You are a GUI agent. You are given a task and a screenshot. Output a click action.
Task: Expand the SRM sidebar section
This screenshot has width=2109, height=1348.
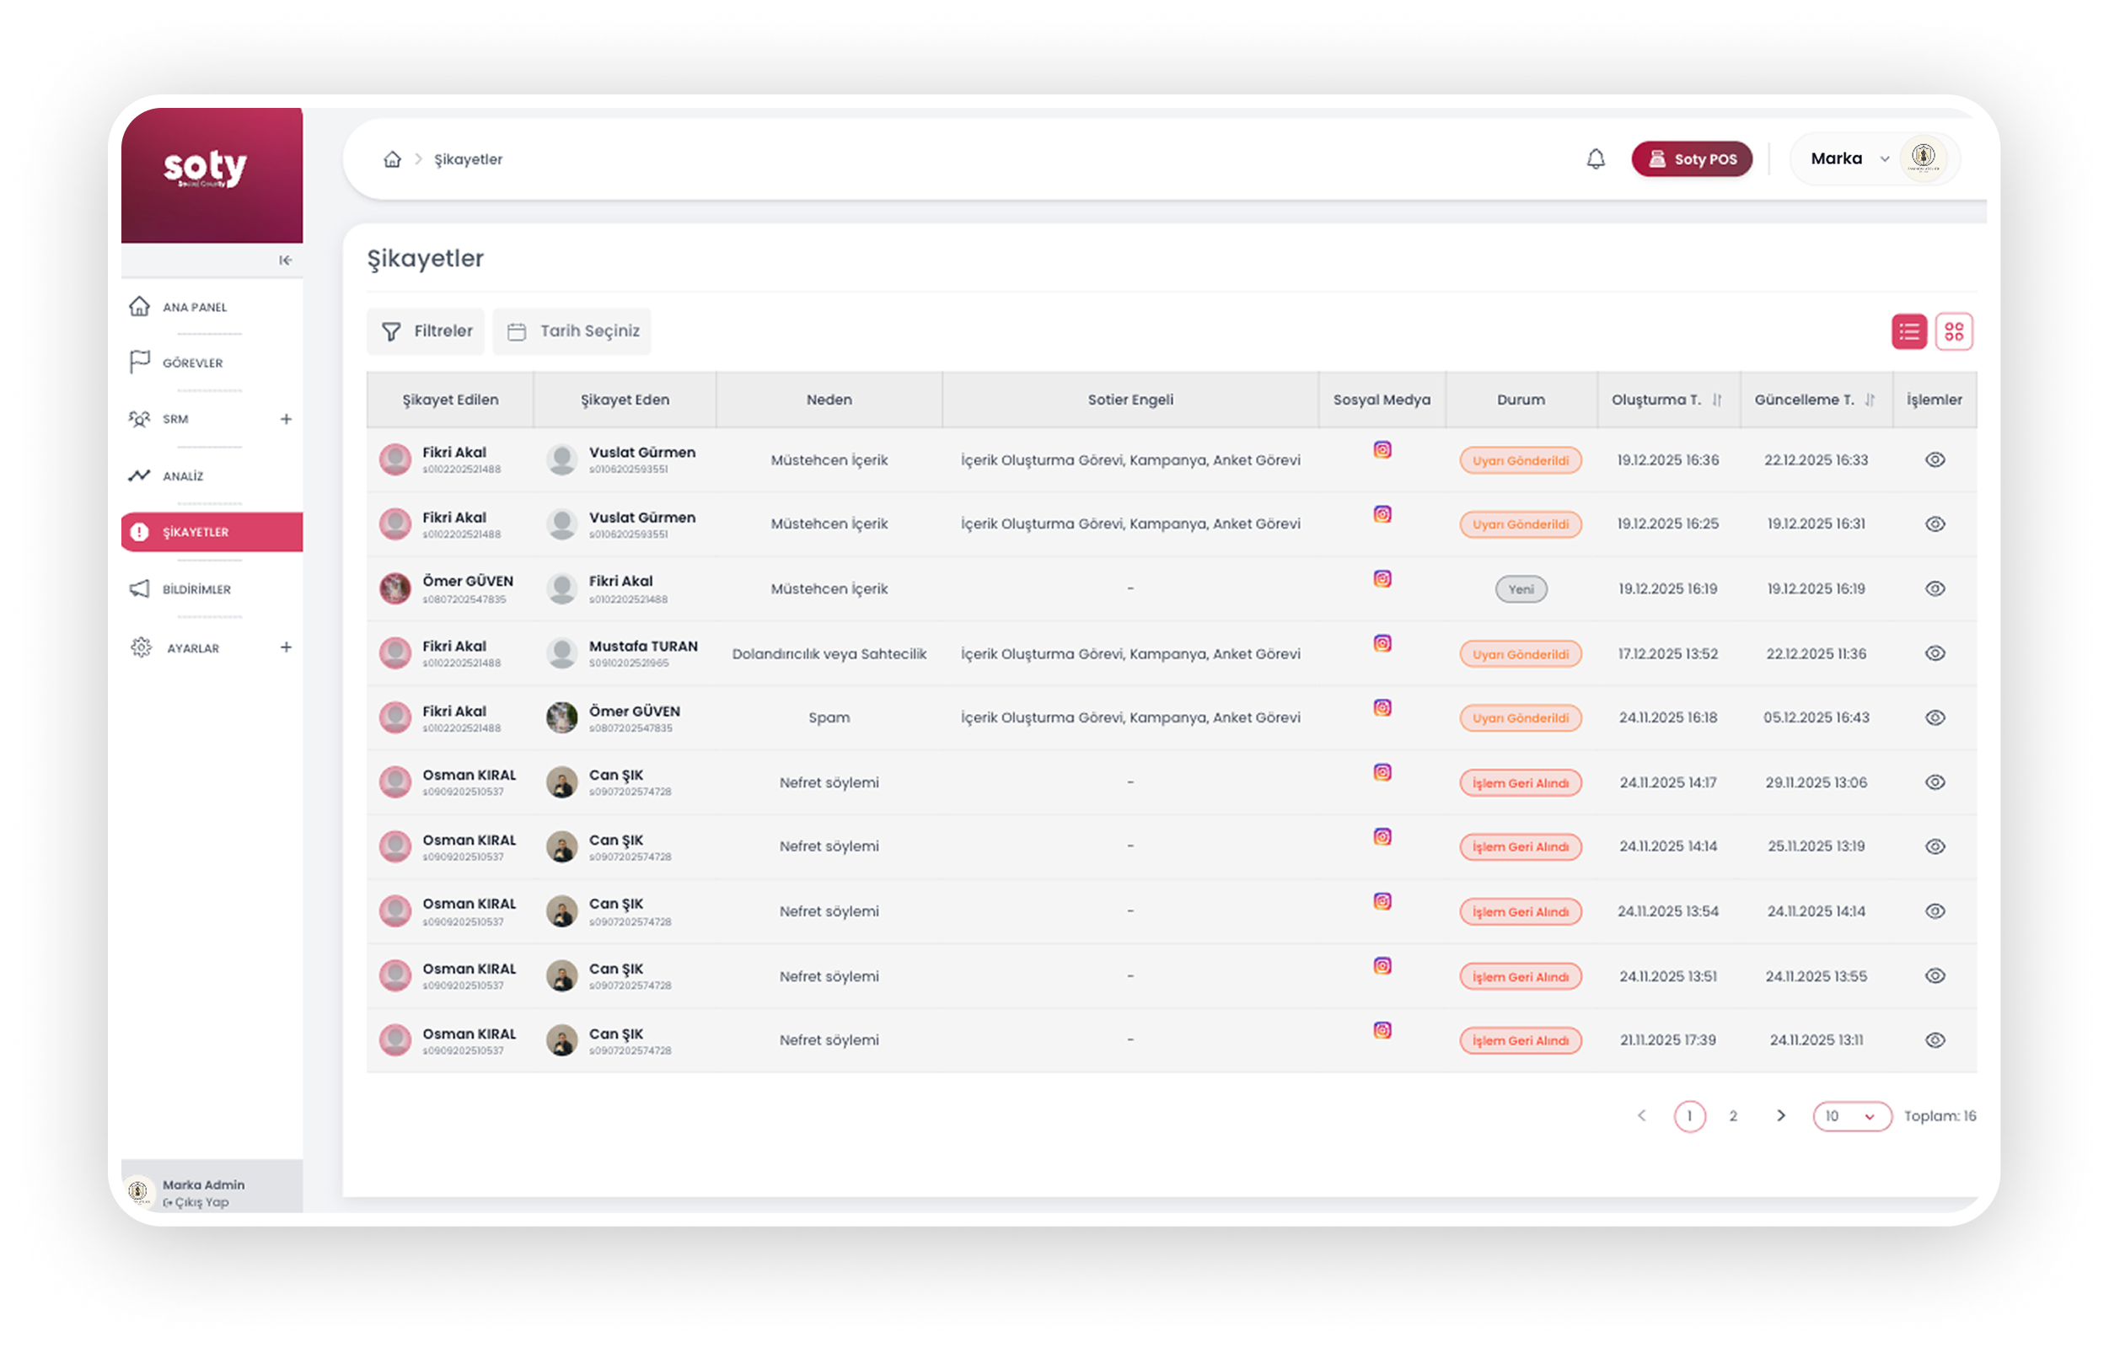tap(287, 420)
